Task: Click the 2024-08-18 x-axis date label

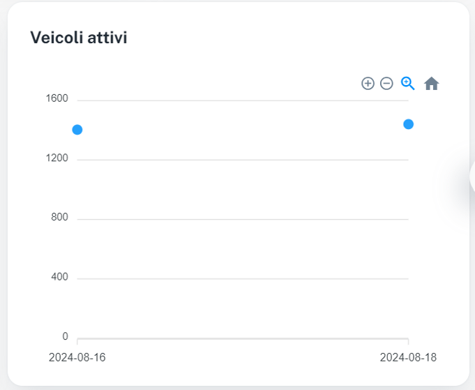Action: tap(409, 357)
